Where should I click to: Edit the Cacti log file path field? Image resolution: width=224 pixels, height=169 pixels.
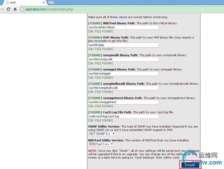(123, 116)
